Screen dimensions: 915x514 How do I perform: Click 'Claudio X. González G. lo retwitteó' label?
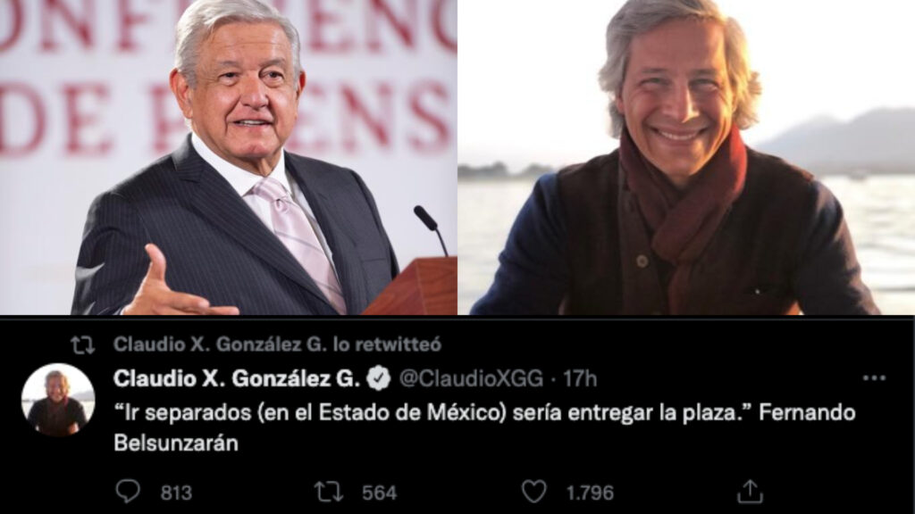277,344
